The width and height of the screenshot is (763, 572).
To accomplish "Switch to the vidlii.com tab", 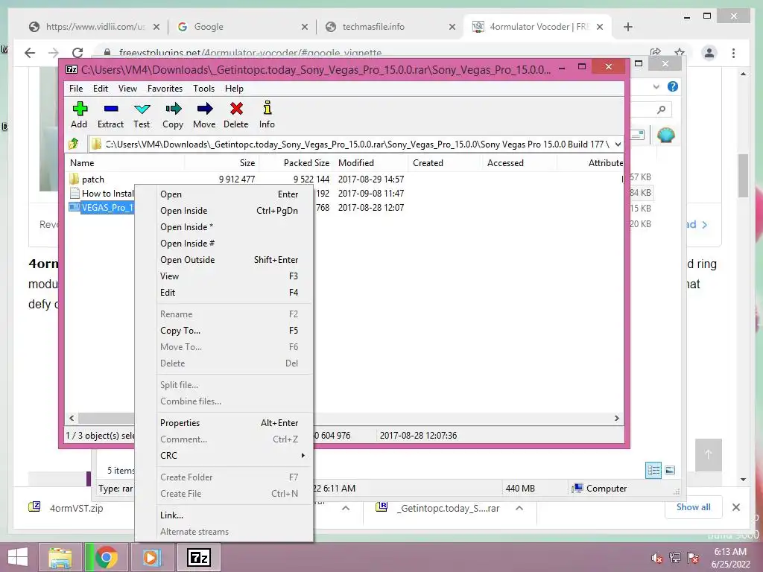I will point(95,27).
